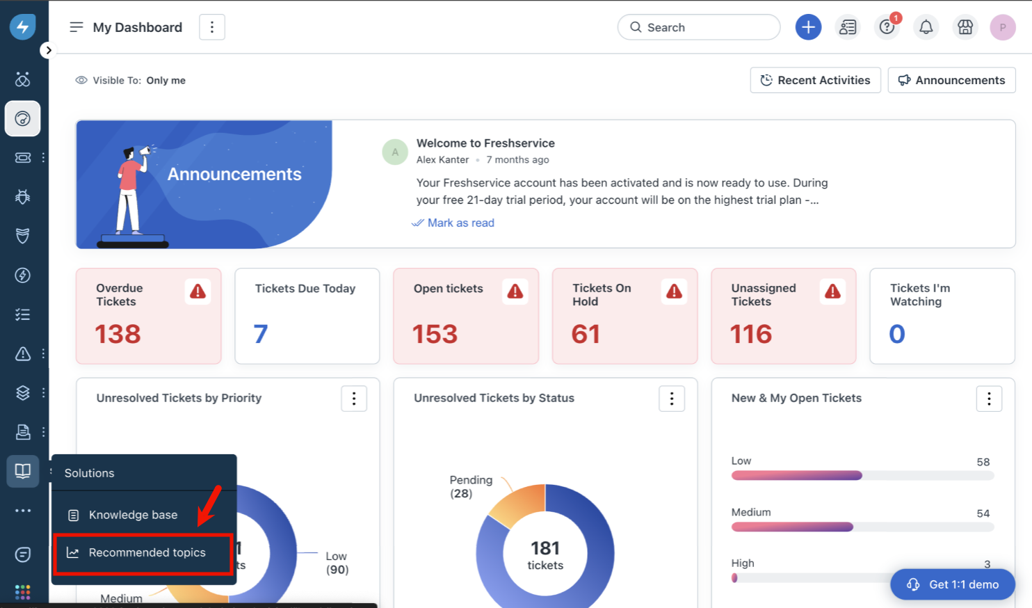Screen dimensions: 1032x608
Task: Open the Changes shield icon in sidebar
Action: [x=23, y=236]
